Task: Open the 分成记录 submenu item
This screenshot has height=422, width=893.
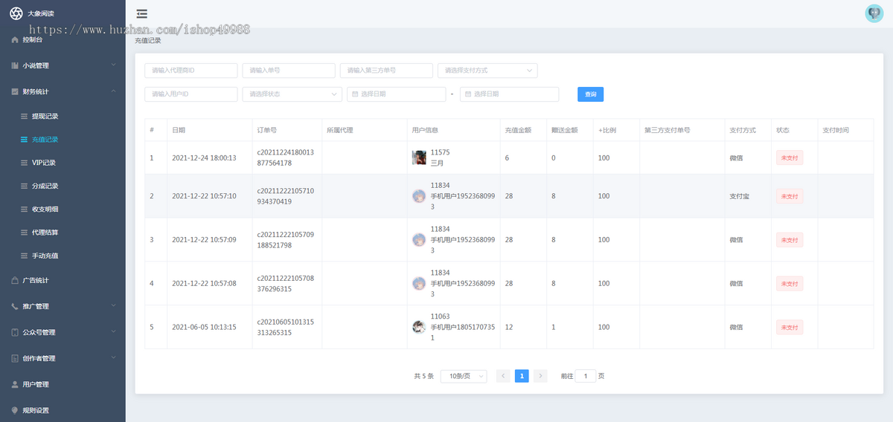Action: 63,186
